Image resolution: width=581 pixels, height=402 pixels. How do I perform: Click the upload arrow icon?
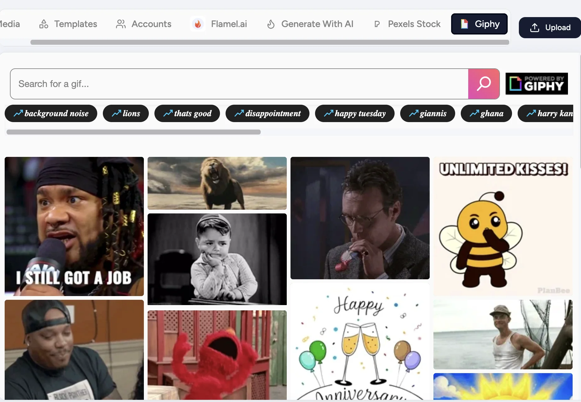pyautogui.click(x=534, y=28)
